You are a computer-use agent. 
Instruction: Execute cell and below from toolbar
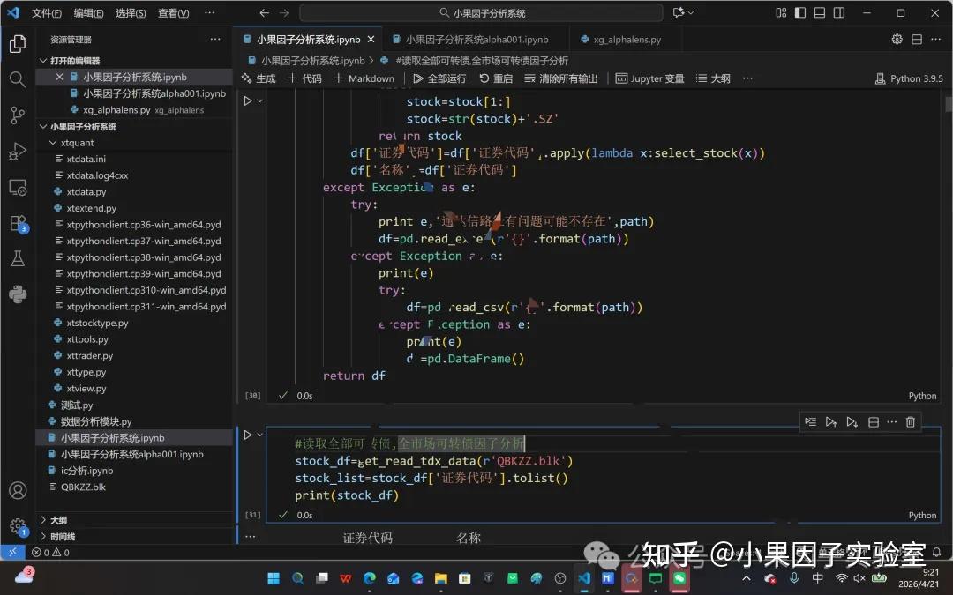(x=852, y=422)
